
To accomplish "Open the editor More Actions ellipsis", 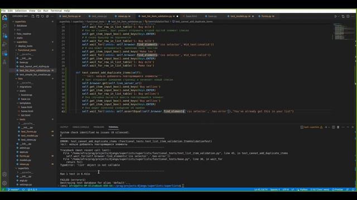I will pyautogui.click(x=353, y=16).
